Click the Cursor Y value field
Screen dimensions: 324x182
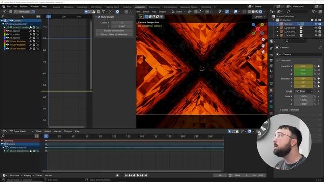(121, 26)
